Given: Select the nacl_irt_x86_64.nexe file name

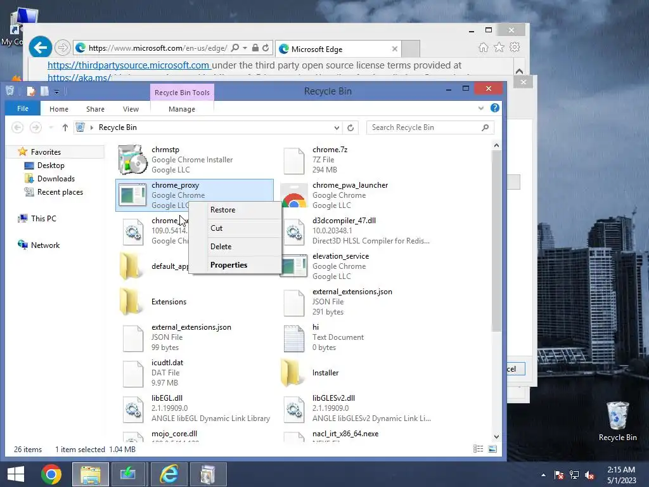Looking at the screenshot, I should click(x=345, y=434).
